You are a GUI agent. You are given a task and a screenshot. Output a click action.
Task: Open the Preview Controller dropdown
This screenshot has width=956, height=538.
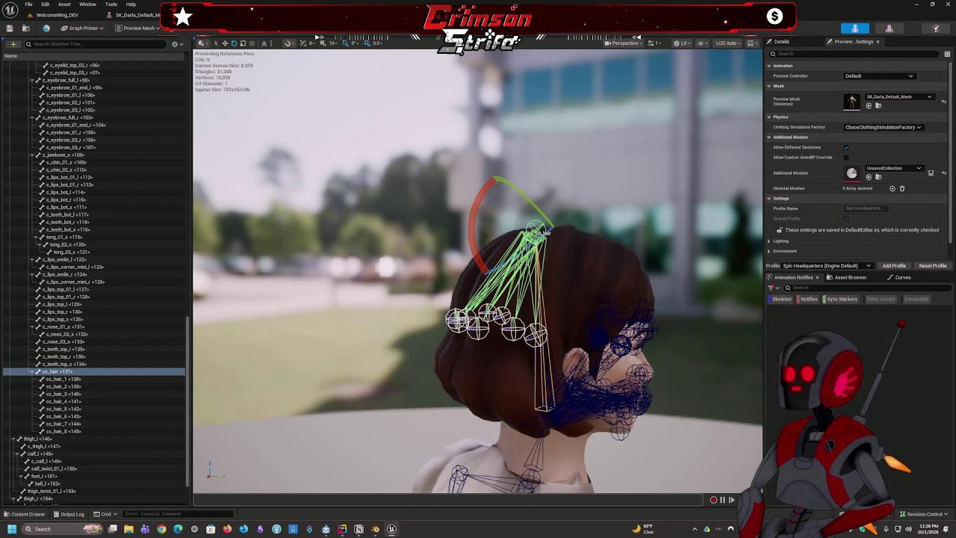879,75
